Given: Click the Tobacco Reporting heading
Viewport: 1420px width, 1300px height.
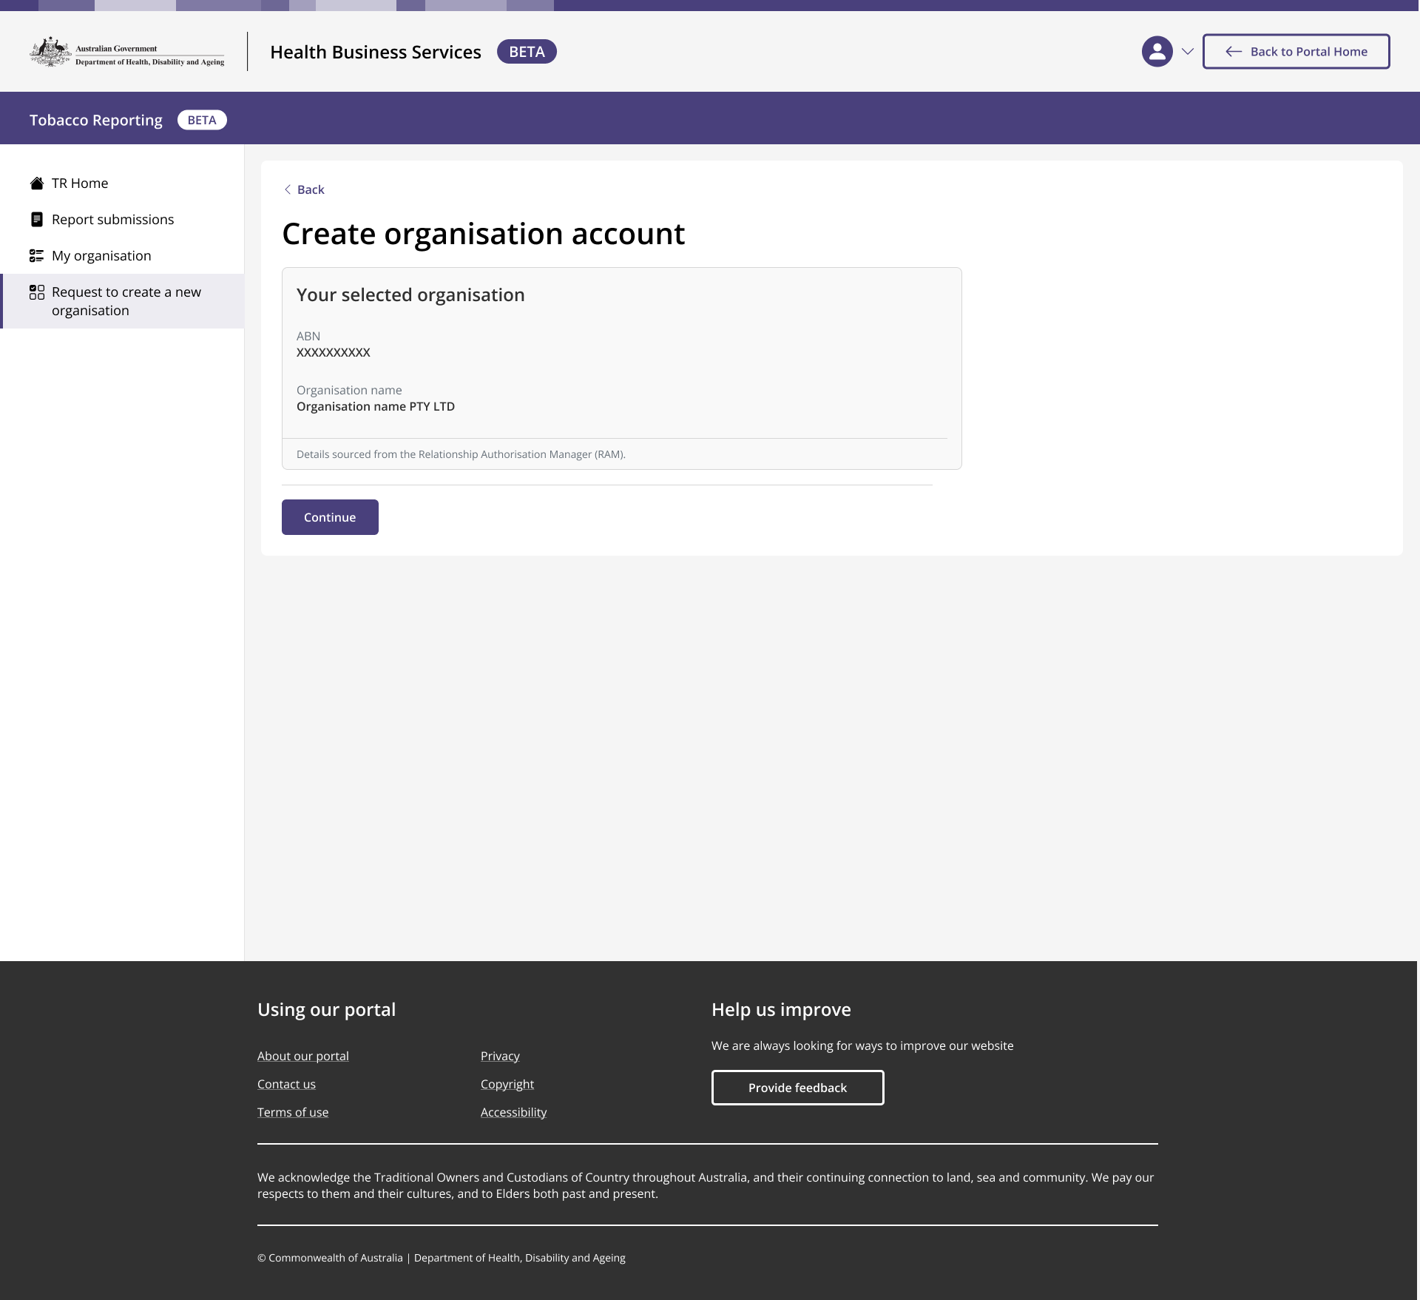Looking at the screenshot, I should click(96, 120).
